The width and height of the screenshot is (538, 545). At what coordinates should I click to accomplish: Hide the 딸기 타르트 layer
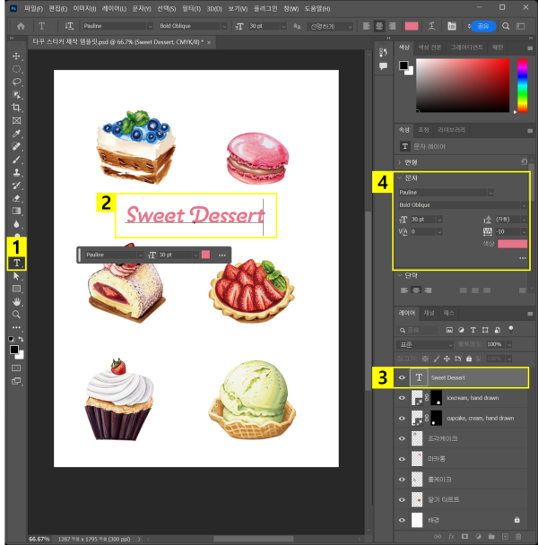pyautogui.click(x=402, y=499)
